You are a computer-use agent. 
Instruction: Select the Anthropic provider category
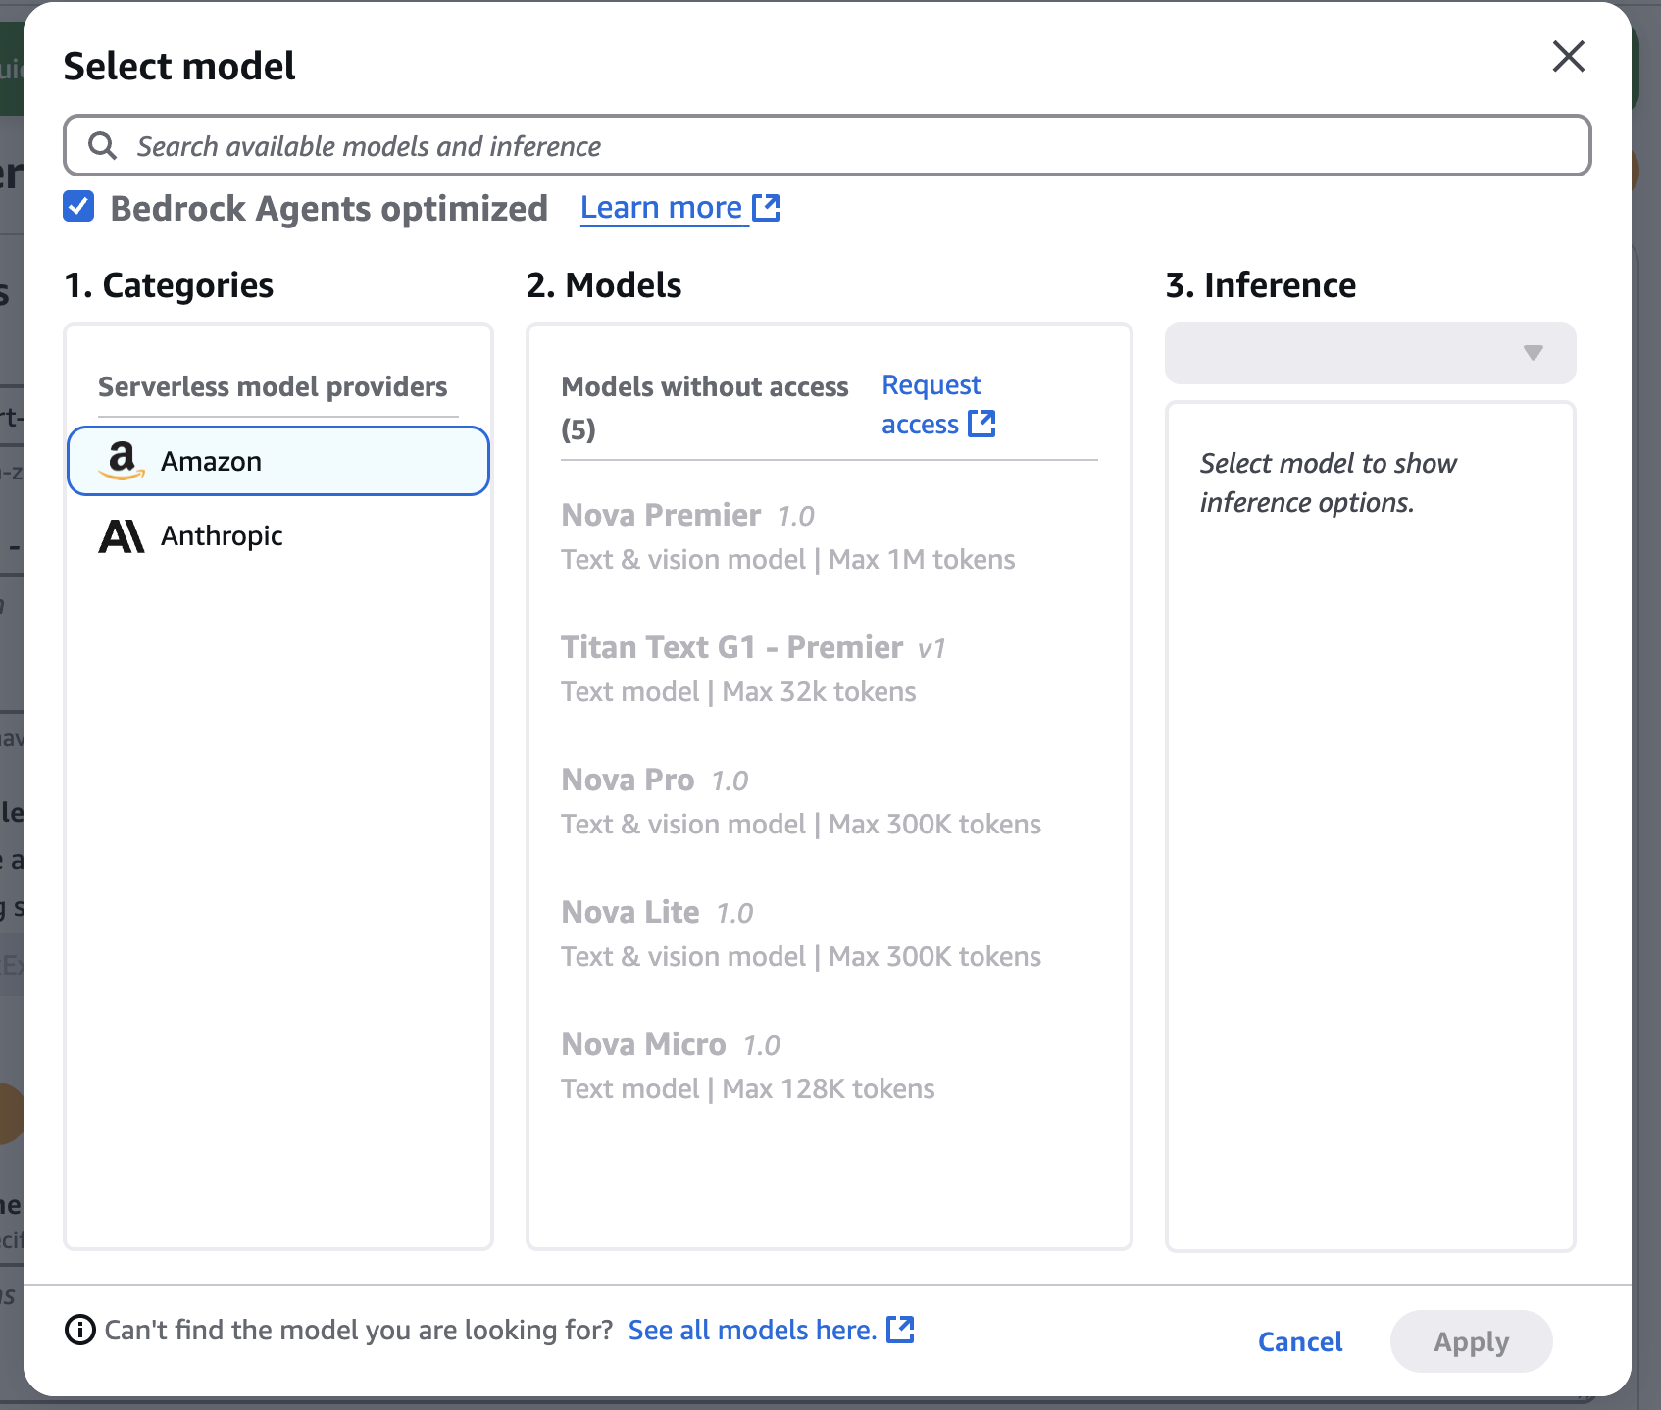click(x=278, y=535)
